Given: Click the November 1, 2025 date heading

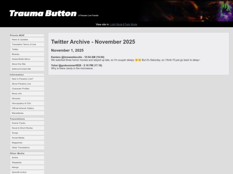Looking at the screenshot, I should [x=67, y=50].
